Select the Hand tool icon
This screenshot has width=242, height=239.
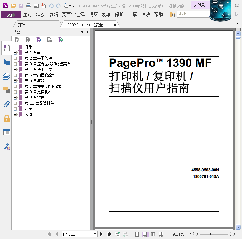click(x=66, y=6)
